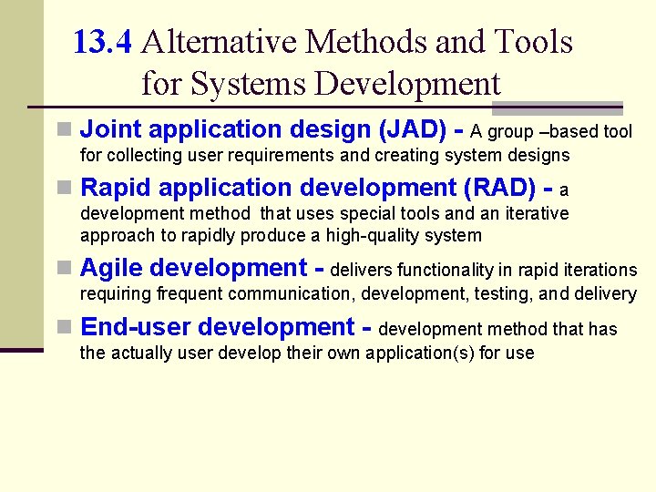Select the heading 'End-user development'
Viewport: 656px width, 492px height.
click(218, 327)
